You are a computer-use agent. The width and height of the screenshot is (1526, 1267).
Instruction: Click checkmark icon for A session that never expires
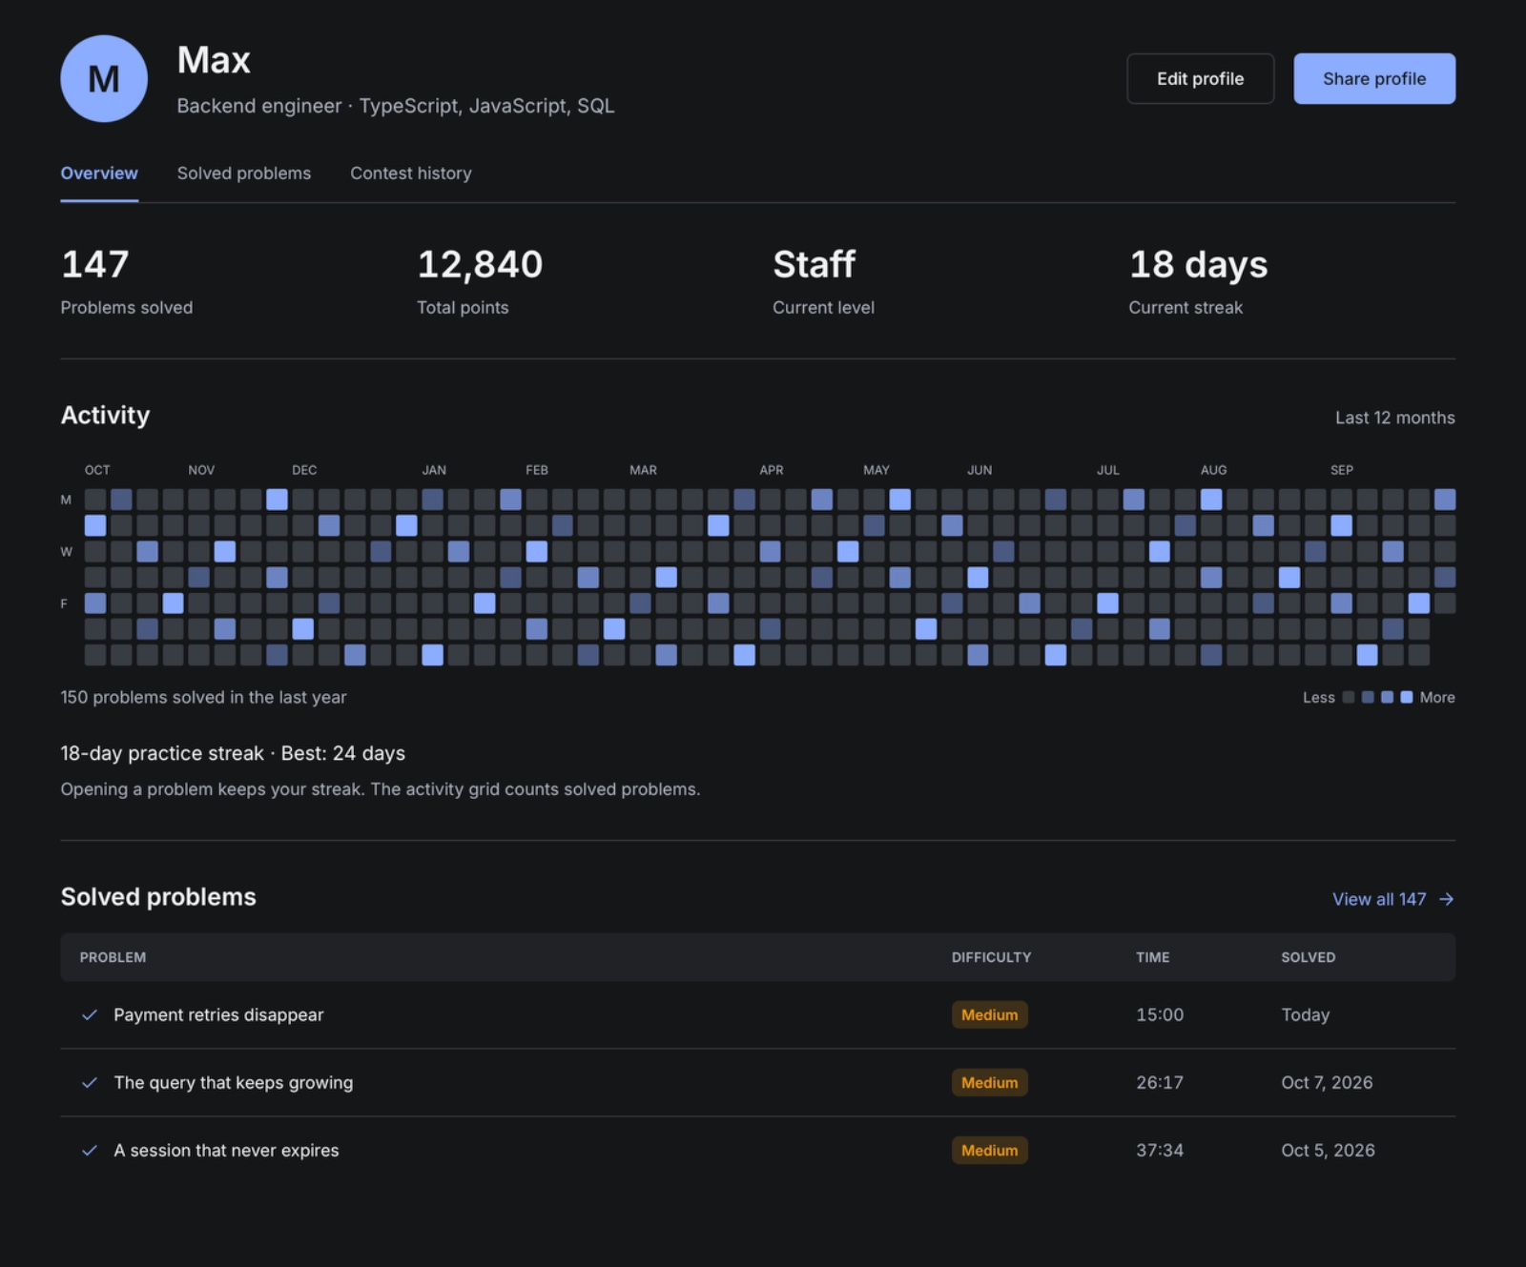coord(90,1150)
